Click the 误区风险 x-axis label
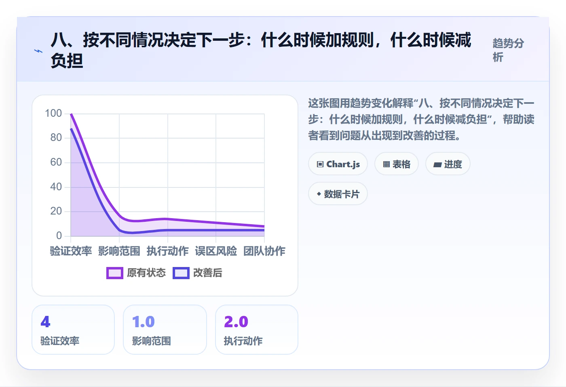This screenshot has height=387, width=566. (216, 251)
